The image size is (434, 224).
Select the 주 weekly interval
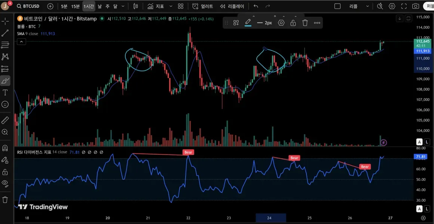107,6
